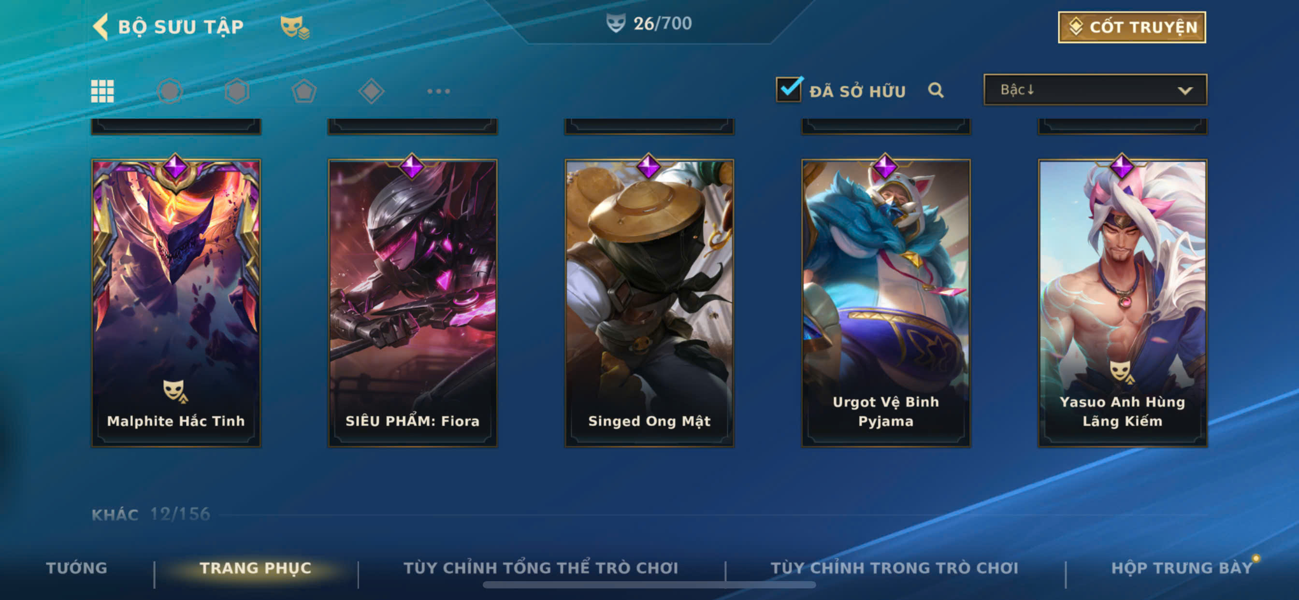Viewport: 1299px width, 600px height.
Task: Click the horizontal scrollbar at the bottom
Action: click(649, 585)
